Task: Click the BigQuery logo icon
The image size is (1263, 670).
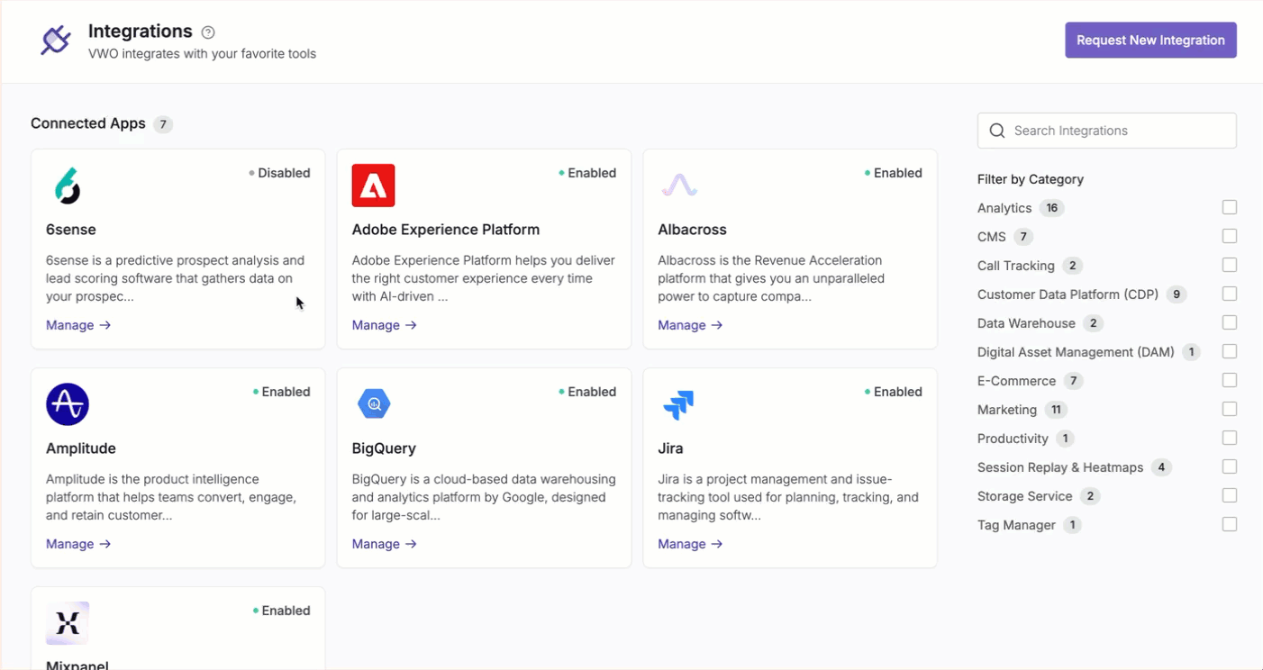Action: point(374,404)
